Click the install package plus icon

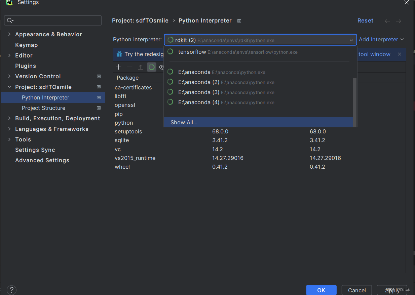pyautogui.click(x=118, y=67)
